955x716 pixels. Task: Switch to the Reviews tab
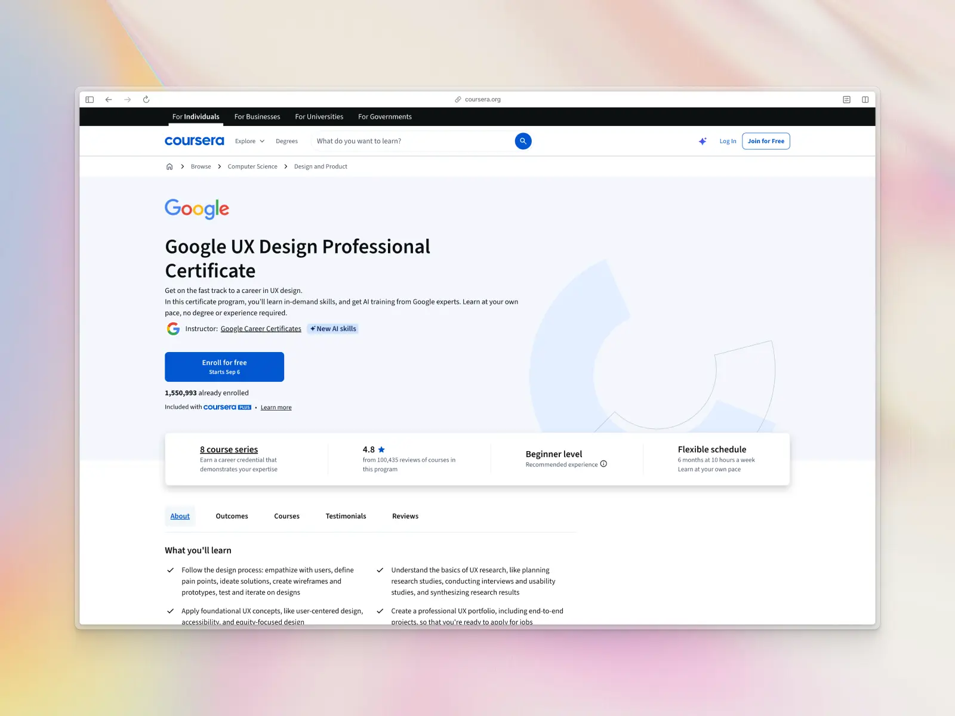[x=405, y=516]
